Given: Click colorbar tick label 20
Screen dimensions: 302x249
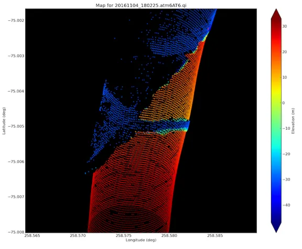Looking at the screenshot, I should point(285,52).
